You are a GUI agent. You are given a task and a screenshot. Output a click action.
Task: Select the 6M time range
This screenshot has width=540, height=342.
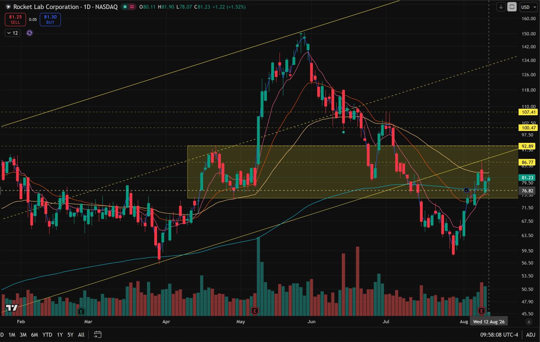pyautogui.click(x=35, y=335)
